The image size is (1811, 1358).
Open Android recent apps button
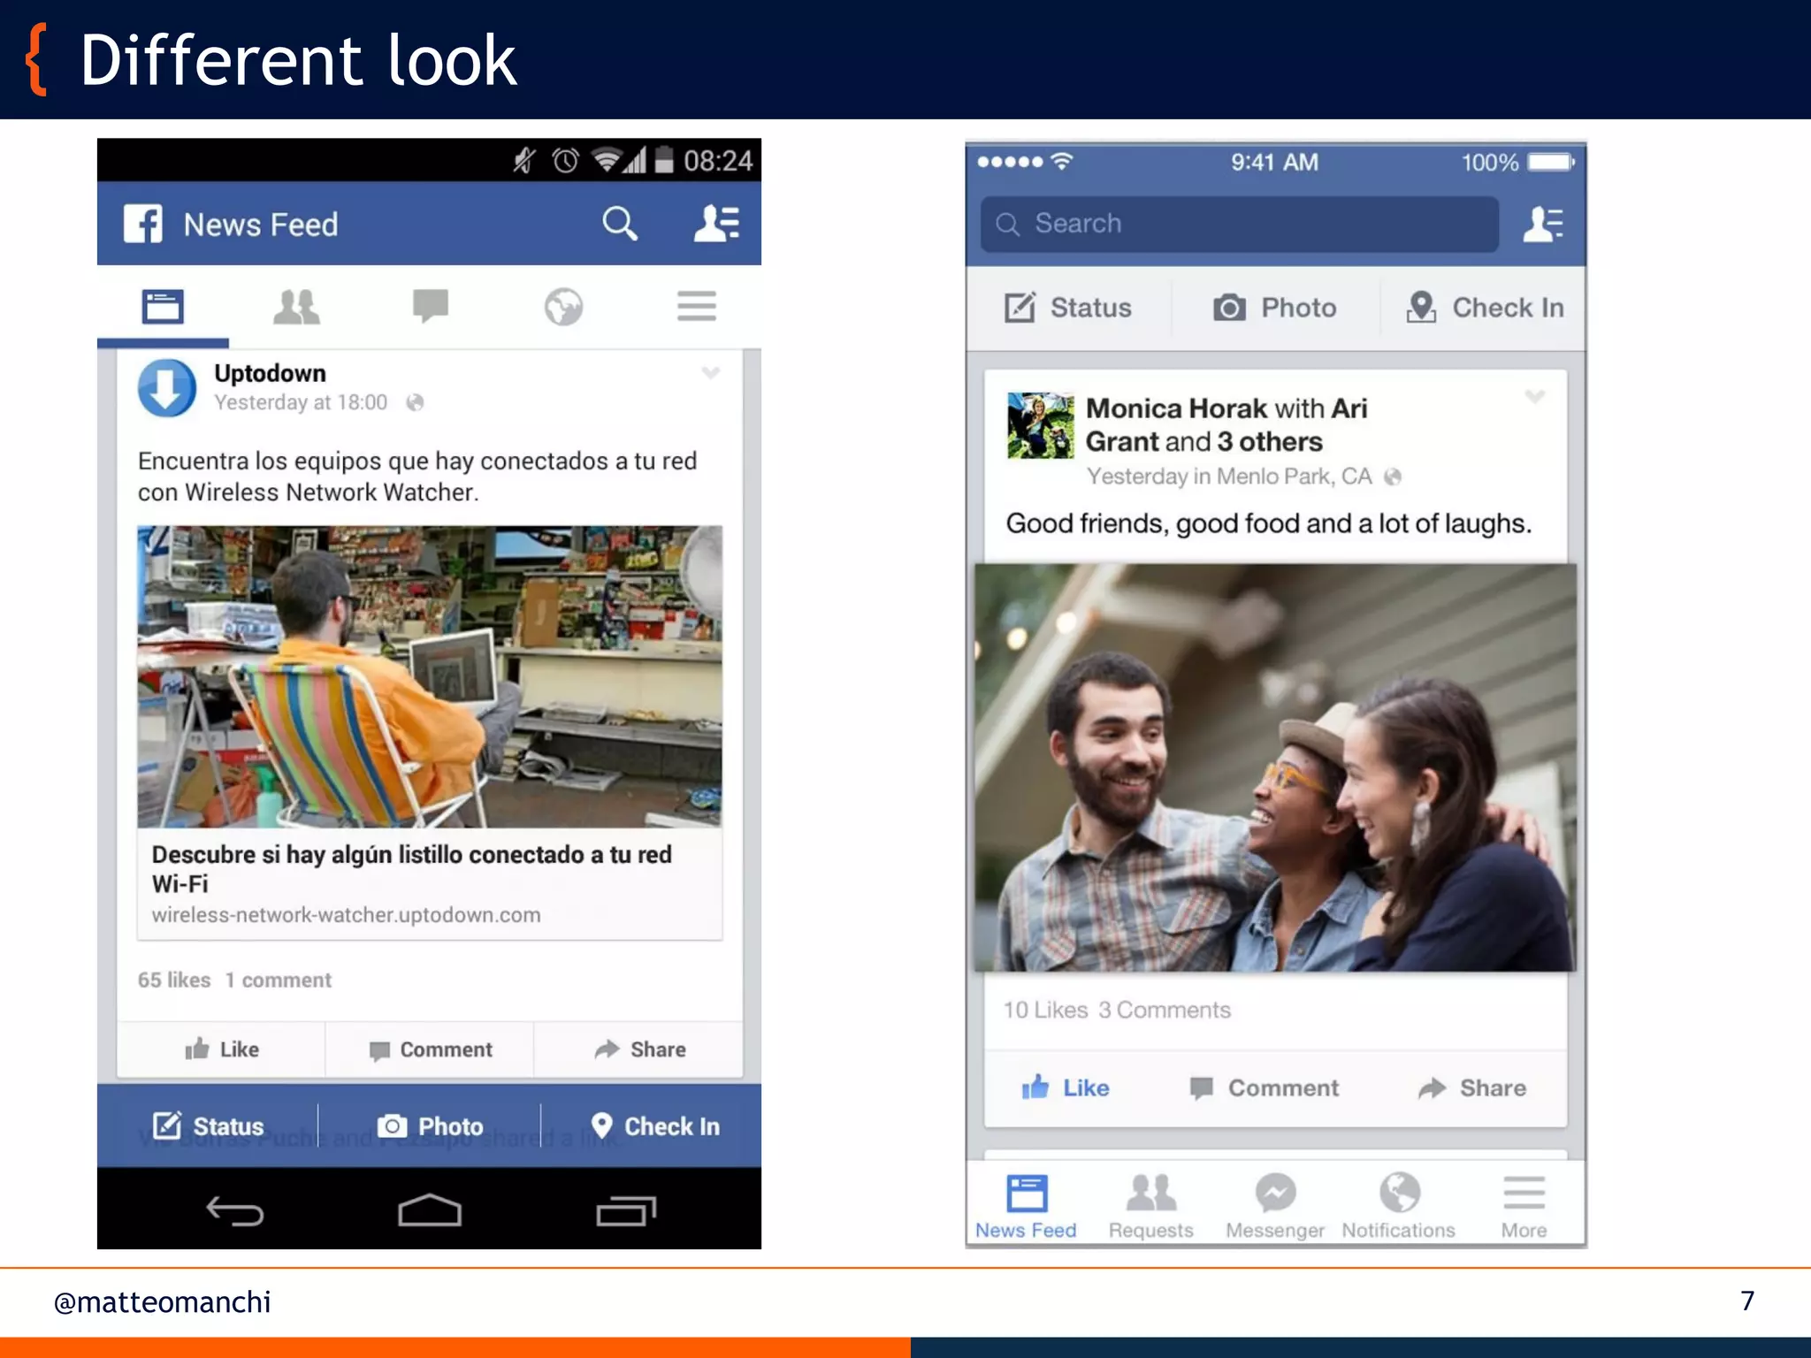click(x=626, y=1210)
